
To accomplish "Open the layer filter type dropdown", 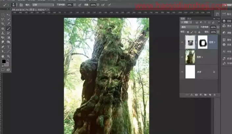I will pos(187,22).
